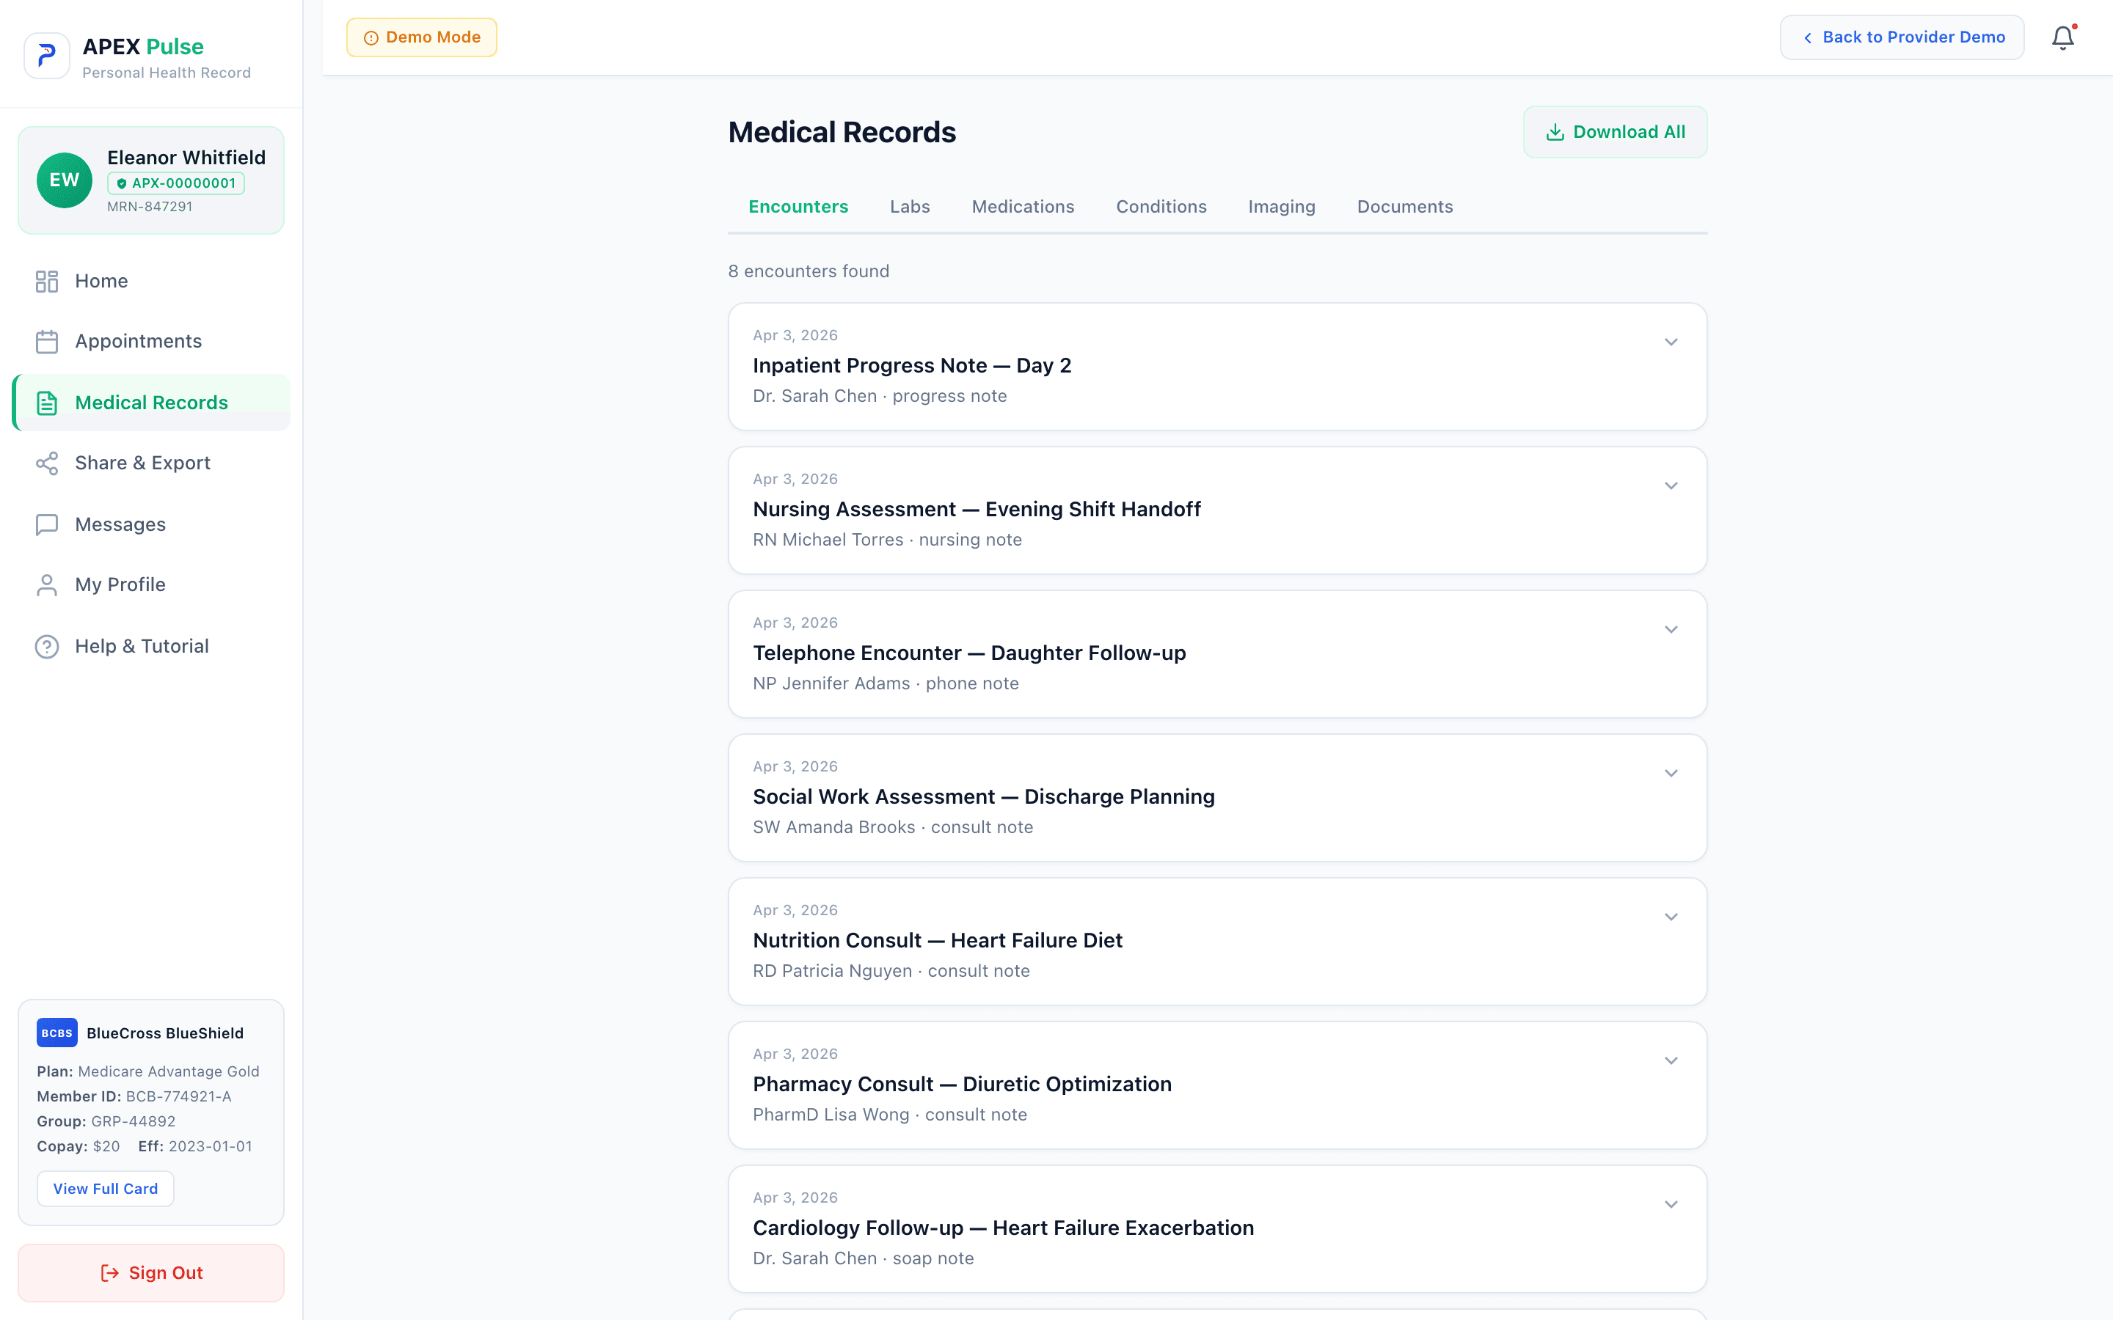Expand the Nursing Assessment Evening Shift chevron

[x=1671, y=485]
